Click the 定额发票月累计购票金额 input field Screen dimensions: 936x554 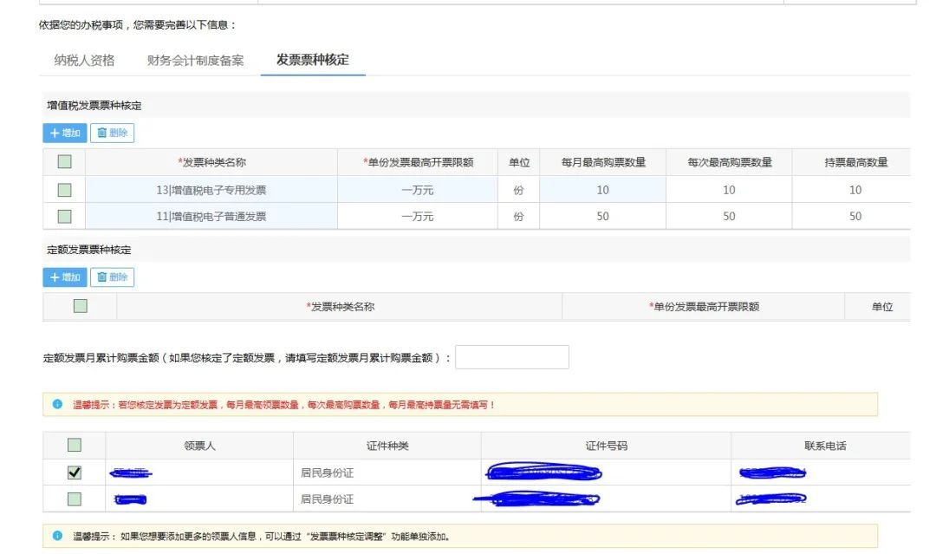pos(511,357)
